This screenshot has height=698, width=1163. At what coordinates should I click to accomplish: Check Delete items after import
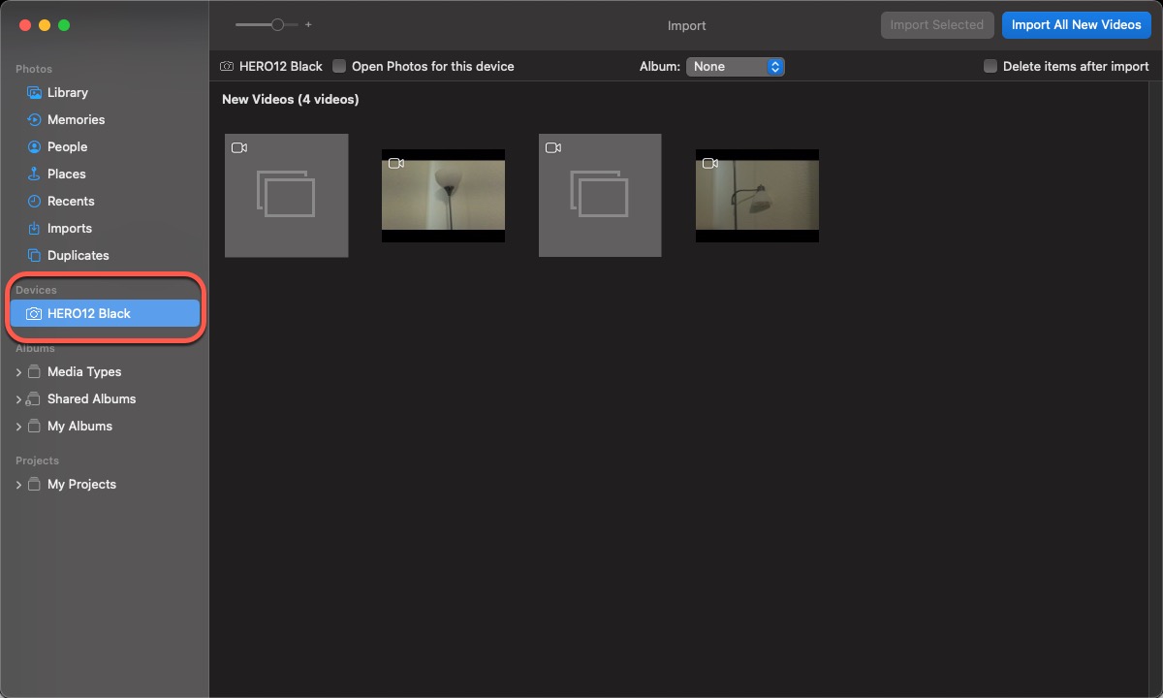pyautogui.click(x=990, y=67)
